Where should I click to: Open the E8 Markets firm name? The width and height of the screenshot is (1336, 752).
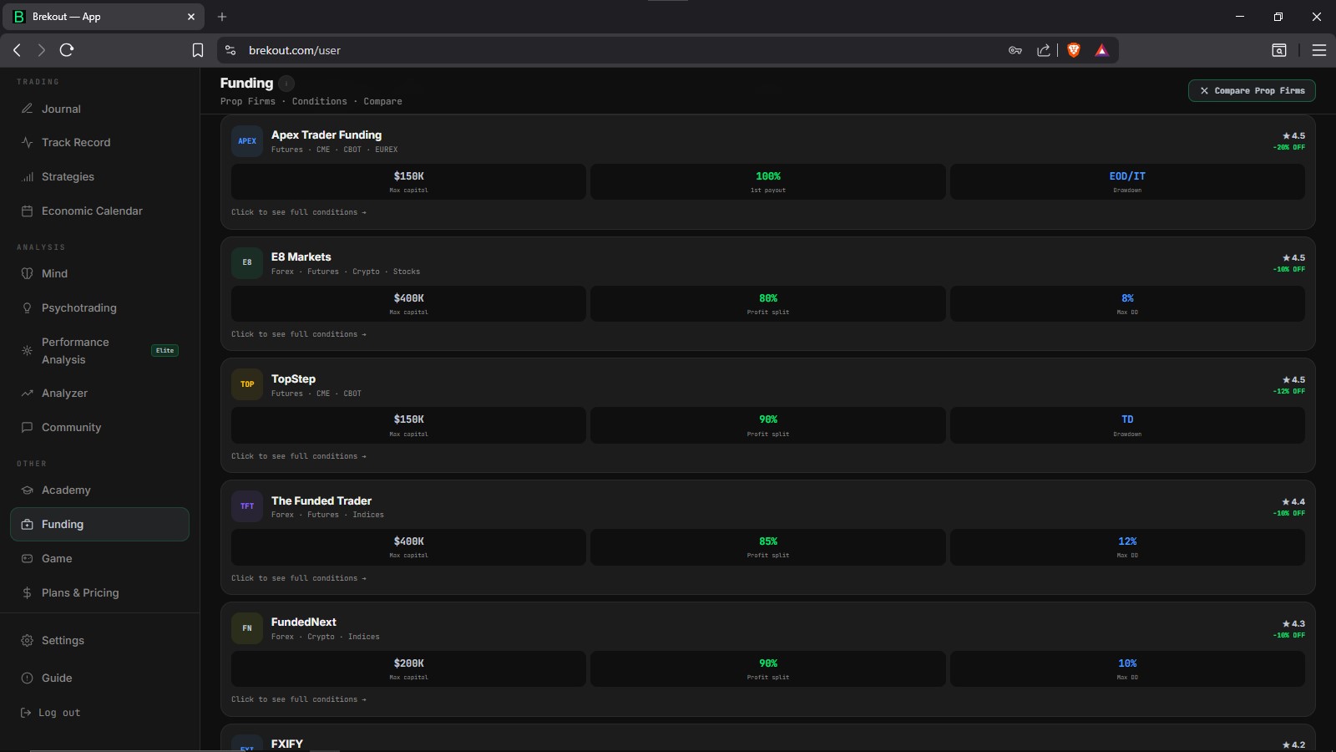click(x=301, y=257)
